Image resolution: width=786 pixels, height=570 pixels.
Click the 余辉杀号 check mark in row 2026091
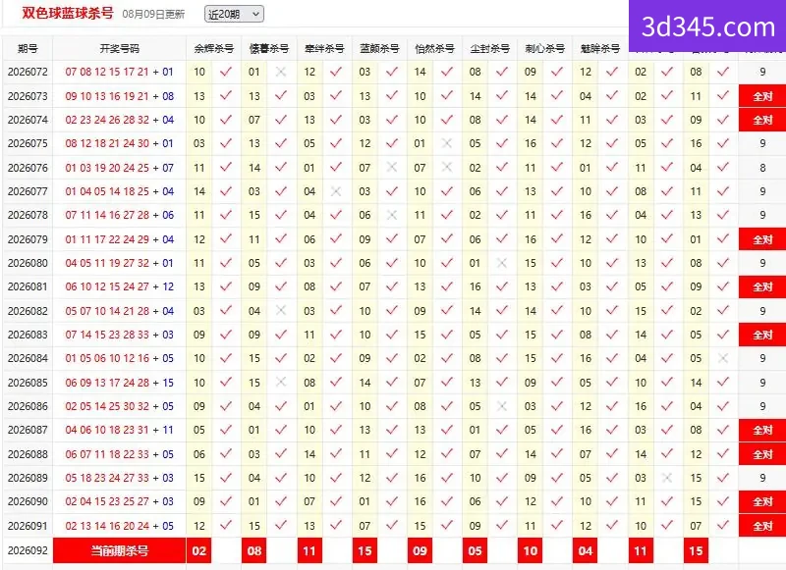click(226, 525)
